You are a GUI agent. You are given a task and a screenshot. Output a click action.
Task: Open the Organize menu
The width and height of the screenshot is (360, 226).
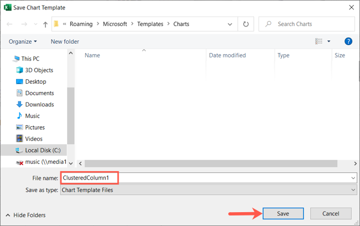23,42
